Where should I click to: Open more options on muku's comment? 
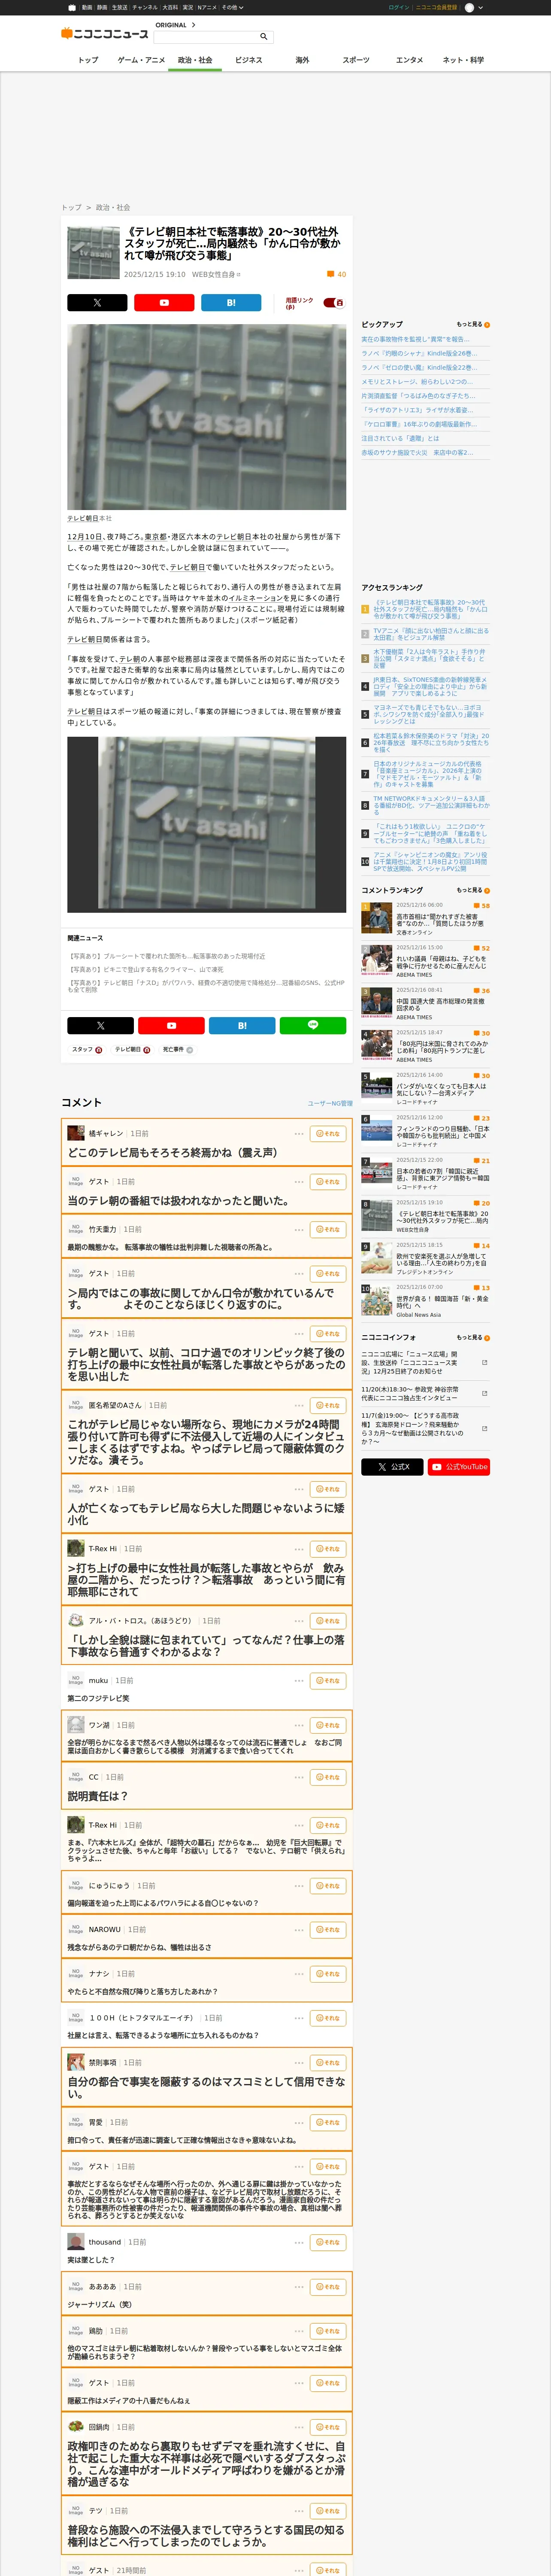pyautogui.click(x=299, y=1680)
